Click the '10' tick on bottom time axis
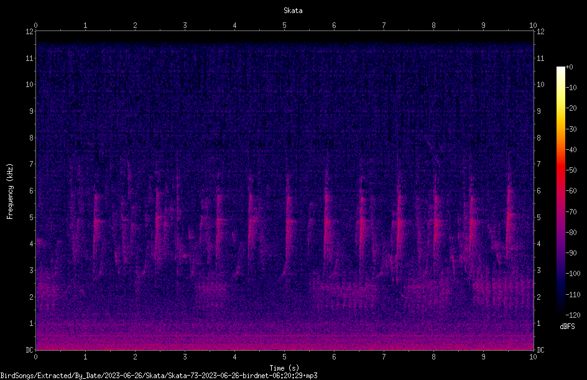The image size is (587, 380). 533,357
